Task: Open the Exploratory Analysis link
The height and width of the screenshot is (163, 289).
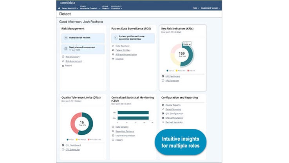Action: [x=125, y=136]
